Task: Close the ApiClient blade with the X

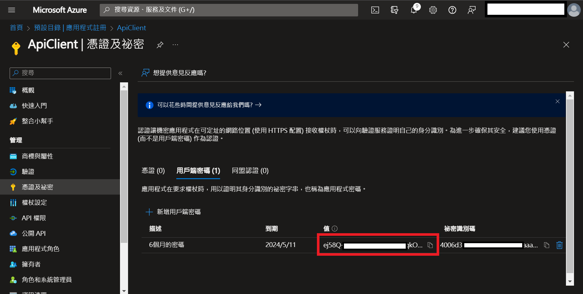Action: [x=566, y=45]
